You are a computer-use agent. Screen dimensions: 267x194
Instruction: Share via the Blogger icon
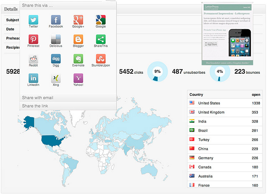[78, 39]
